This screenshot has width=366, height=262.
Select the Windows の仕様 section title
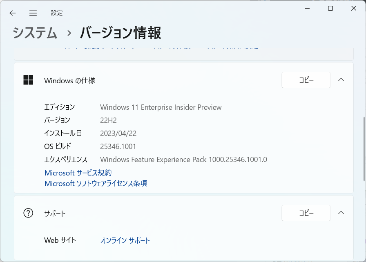click(x=70, y=81)
